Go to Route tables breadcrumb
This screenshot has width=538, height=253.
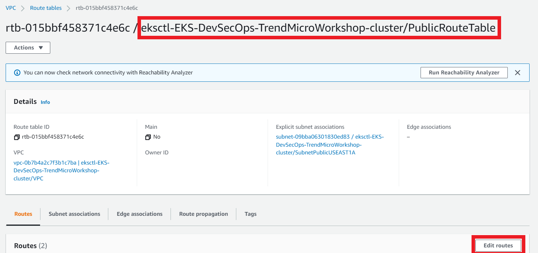coord(46,8)
